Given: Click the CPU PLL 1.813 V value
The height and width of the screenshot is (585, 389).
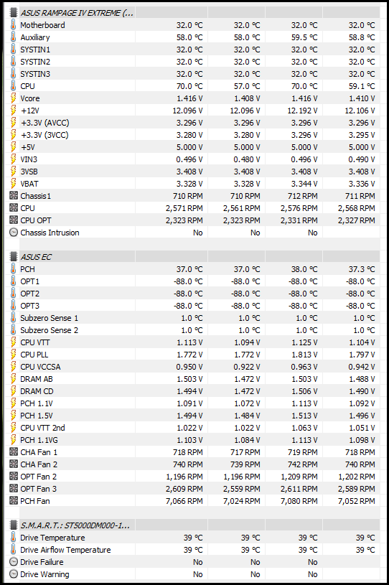Looking at the screenshot, I should pos(304,355).
